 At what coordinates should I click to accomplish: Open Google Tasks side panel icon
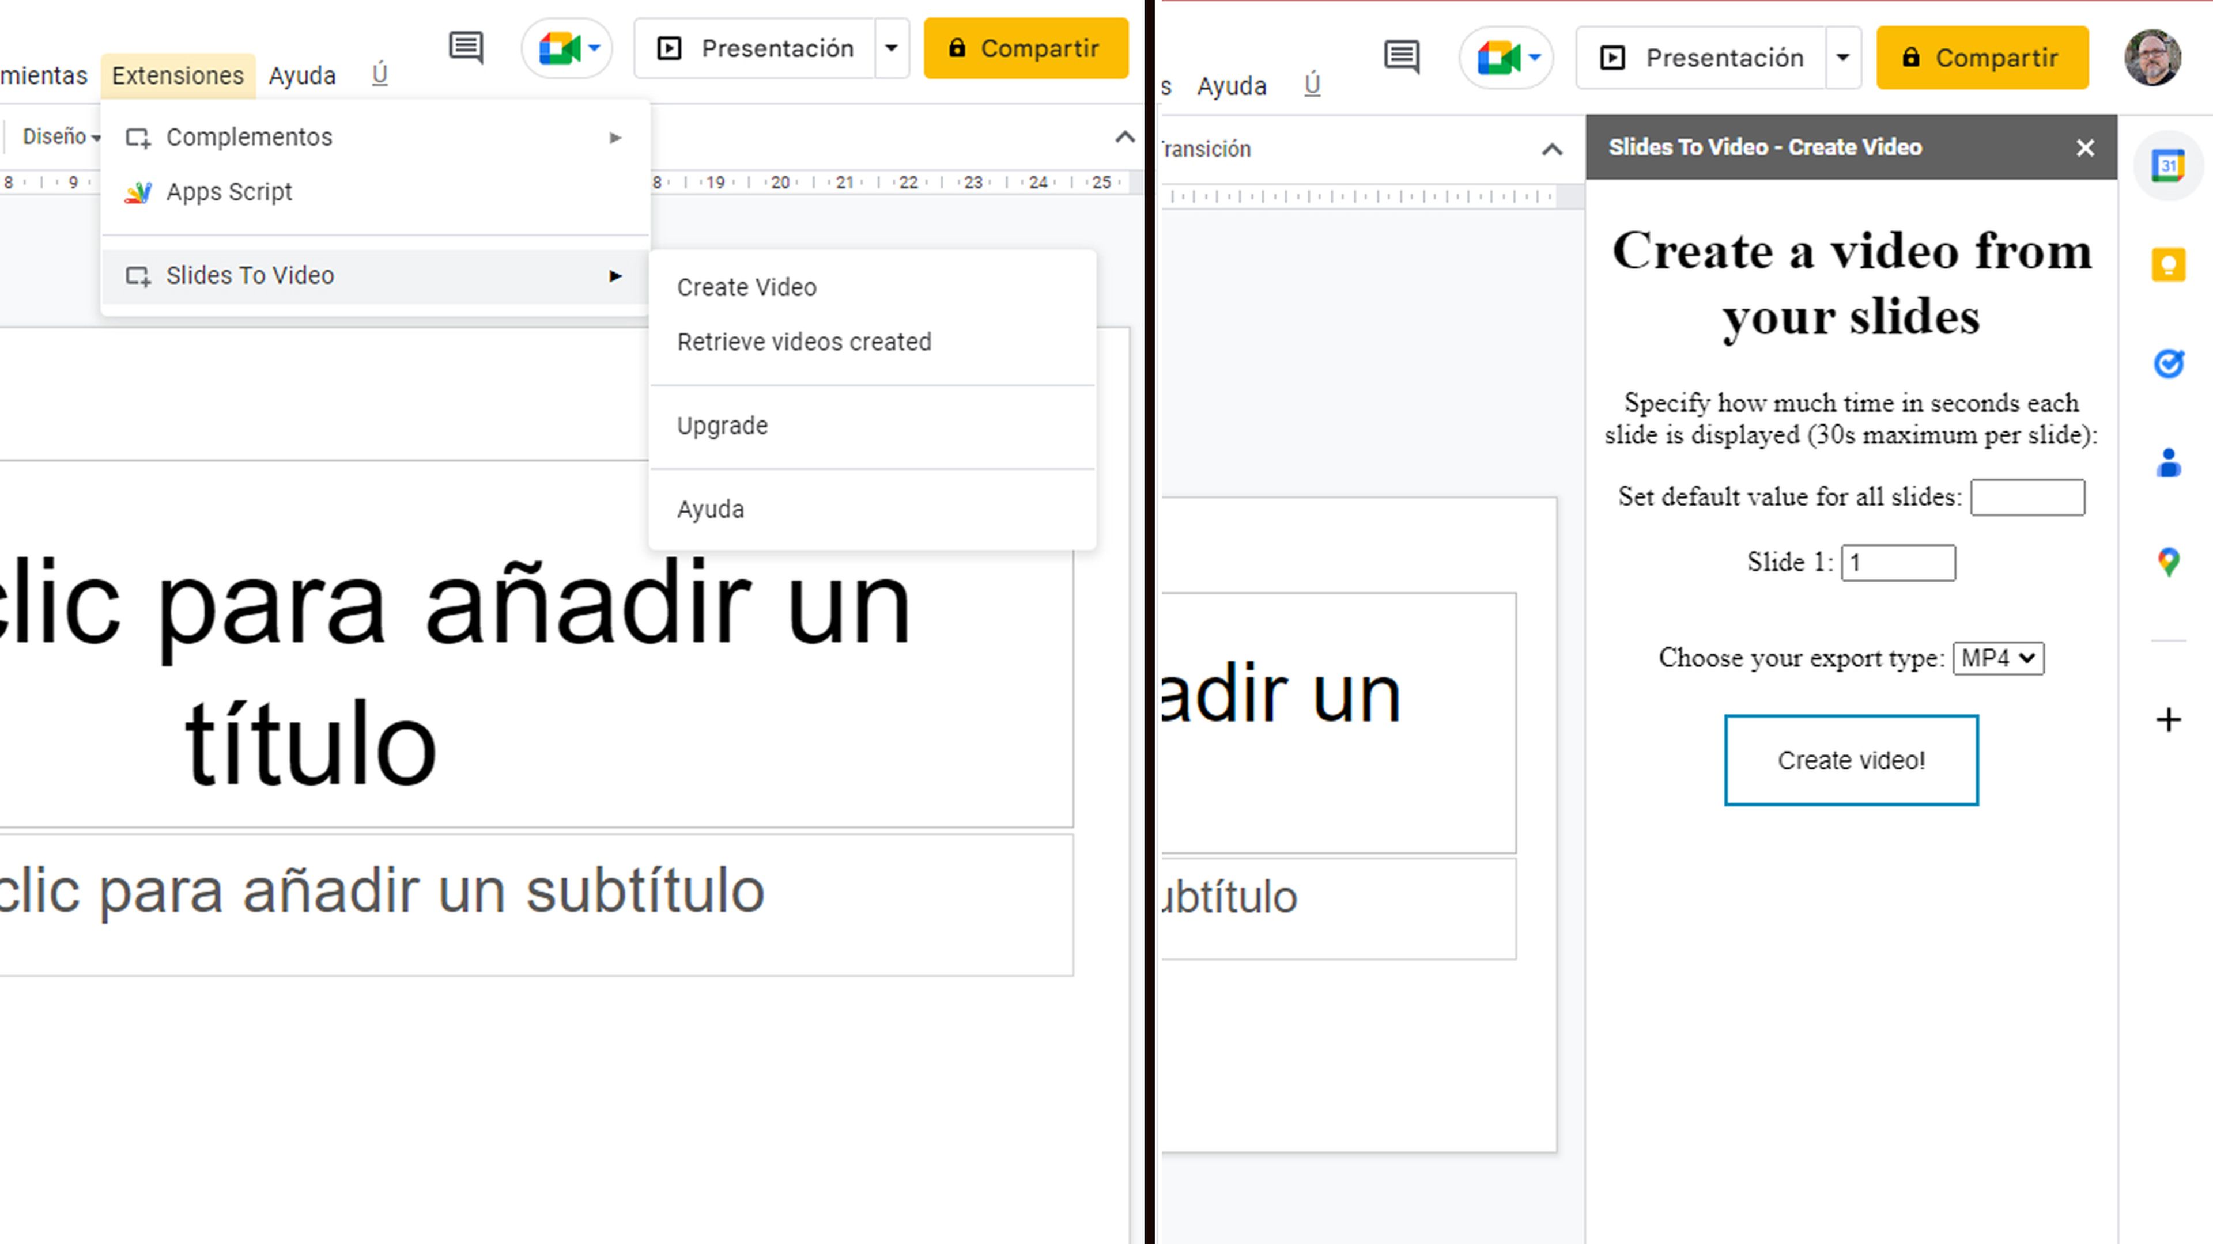tap(2168, 364)
